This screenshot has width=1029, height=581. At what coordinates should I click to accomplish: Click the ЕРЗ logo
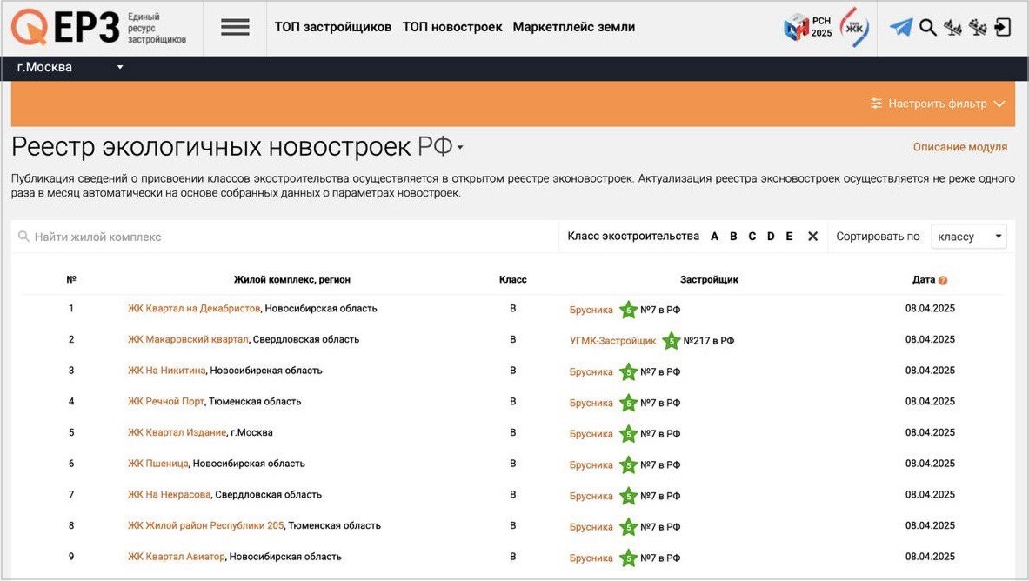pyautogui.click(x=97, y=28)
